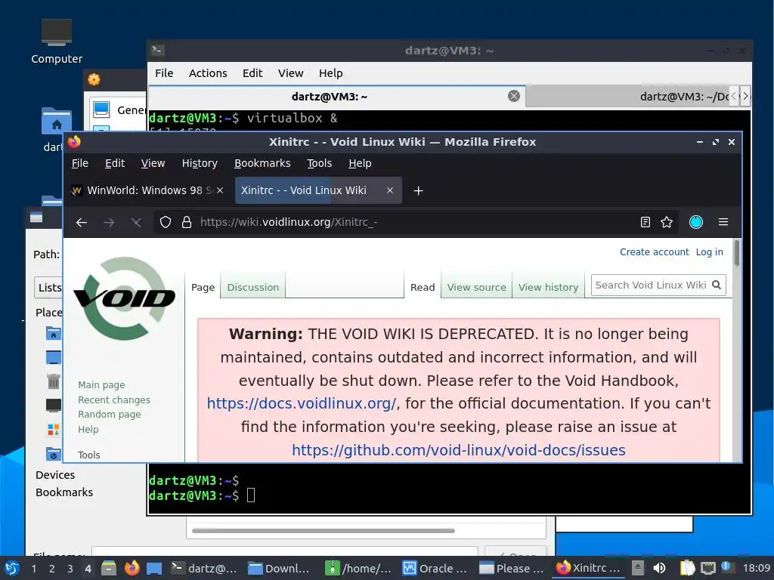Screen dimensions: 774x580
Task: Switch to virtual desktop 3
Action: point(70,569)
